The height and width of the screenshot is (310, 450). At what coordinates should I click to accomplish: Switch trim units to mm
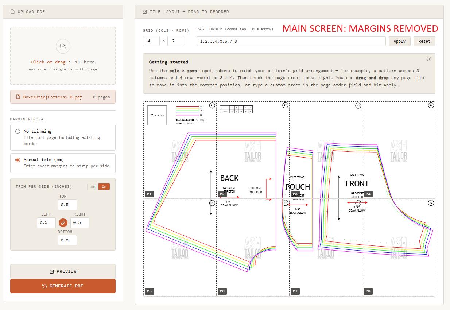click(93, 186)
